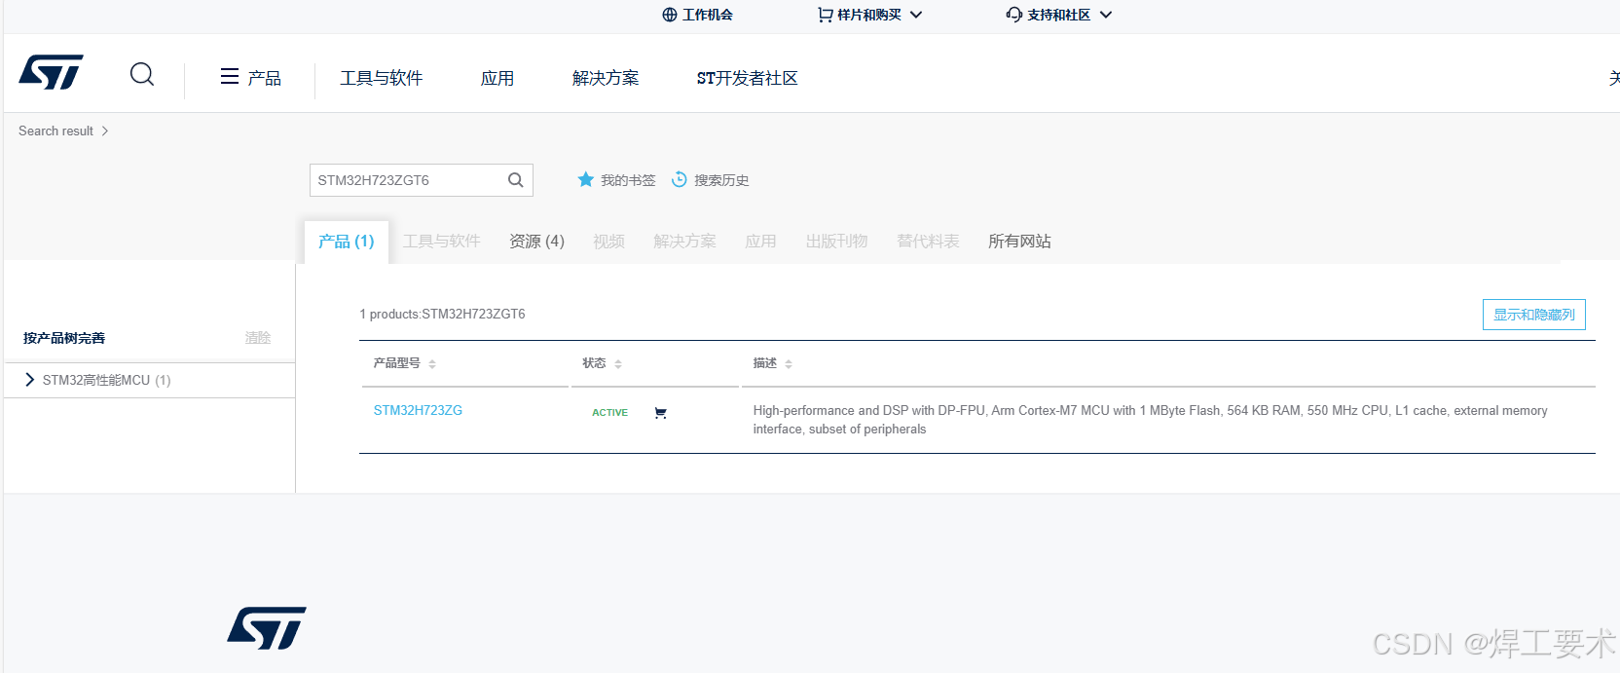The height and width of the screenshot is (673, 1620).
Task: Open 我的书签 bookmarks
Action: 628,180
